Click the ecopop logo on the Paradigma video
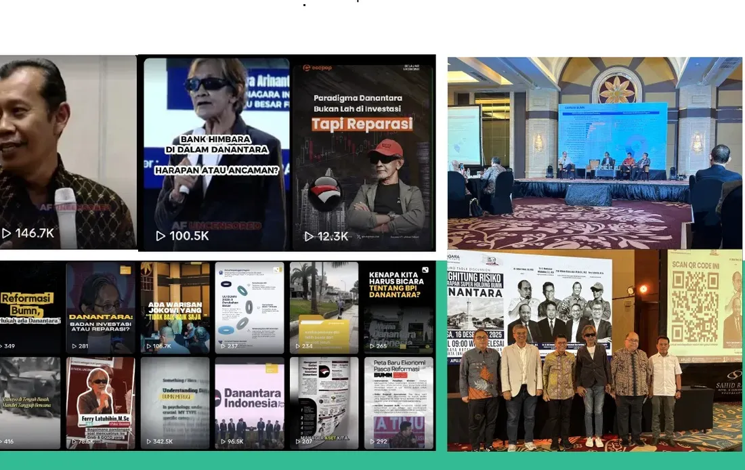 point(318,68)
